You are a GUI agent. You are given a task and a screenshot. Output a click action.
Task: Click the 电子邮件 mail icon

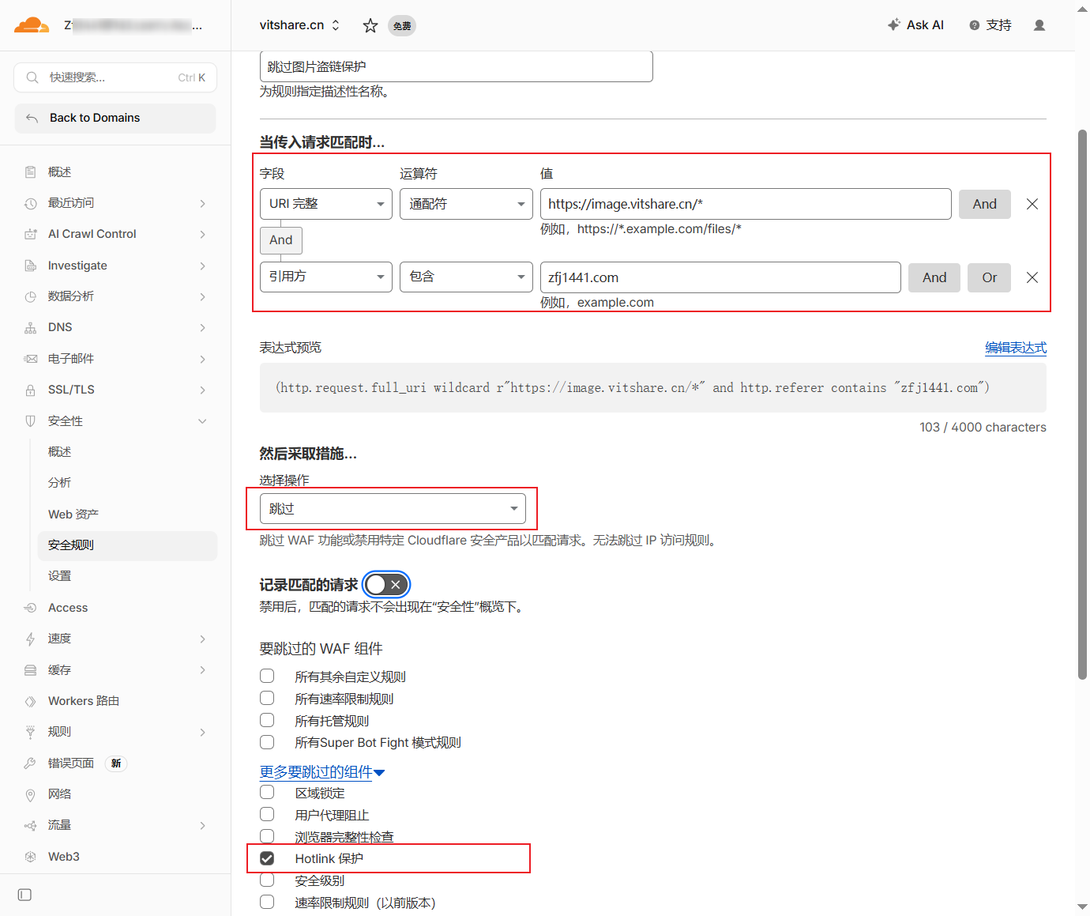tap(31, 359)
